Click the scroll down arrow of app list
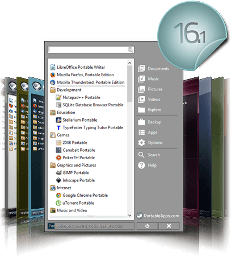The image size is (231, 257). click(x=129, y=215)
